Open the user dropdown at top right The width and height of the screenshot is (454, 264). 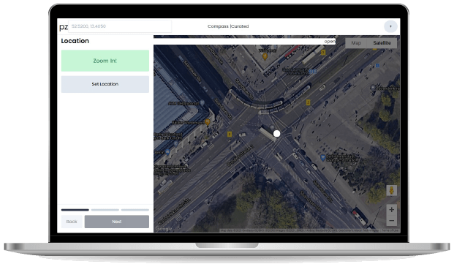(x=390, y=26)
